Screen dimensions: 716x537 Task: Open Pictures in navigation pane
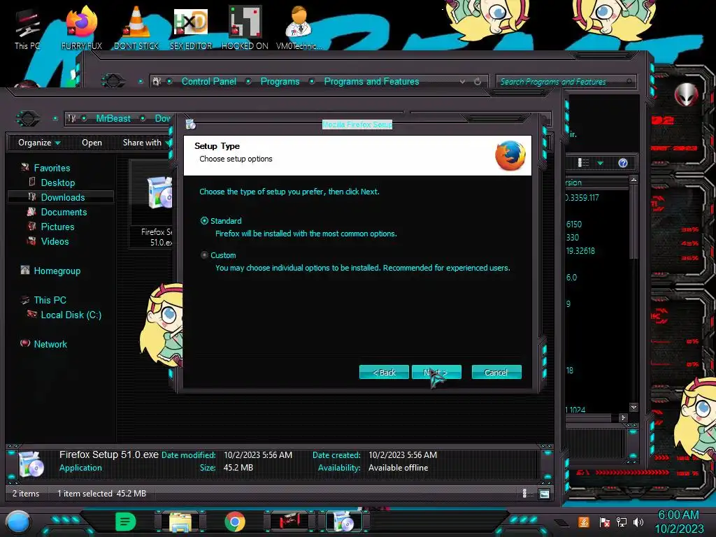click(57, 227)
